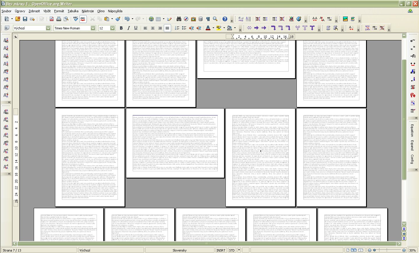
Task: Open page preview icon
Action: tap(66, 19)
